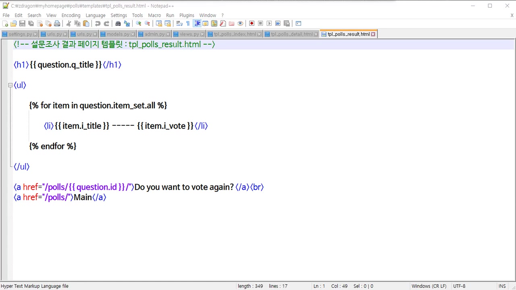Switch to the tpl_polls_index.html tab
Screen dimensions: 516x290
[235, 34]
